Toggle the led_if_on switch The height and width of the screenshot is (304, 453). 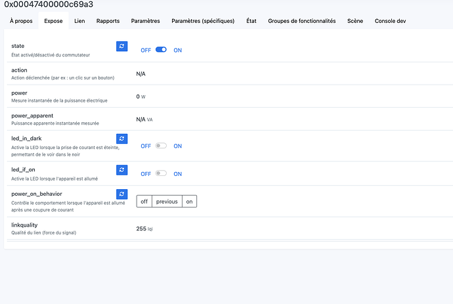tap(161, 174)
